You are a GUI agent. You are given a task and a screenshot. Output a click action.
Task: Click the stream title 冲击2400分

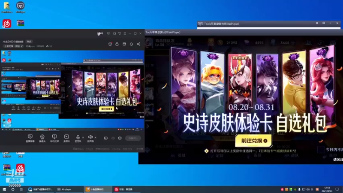13,42
